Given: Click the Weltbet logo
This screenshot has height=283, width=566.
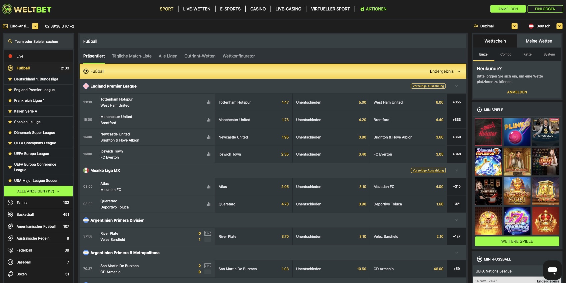Looking at the screenshot, I should (x=27, y=9).
